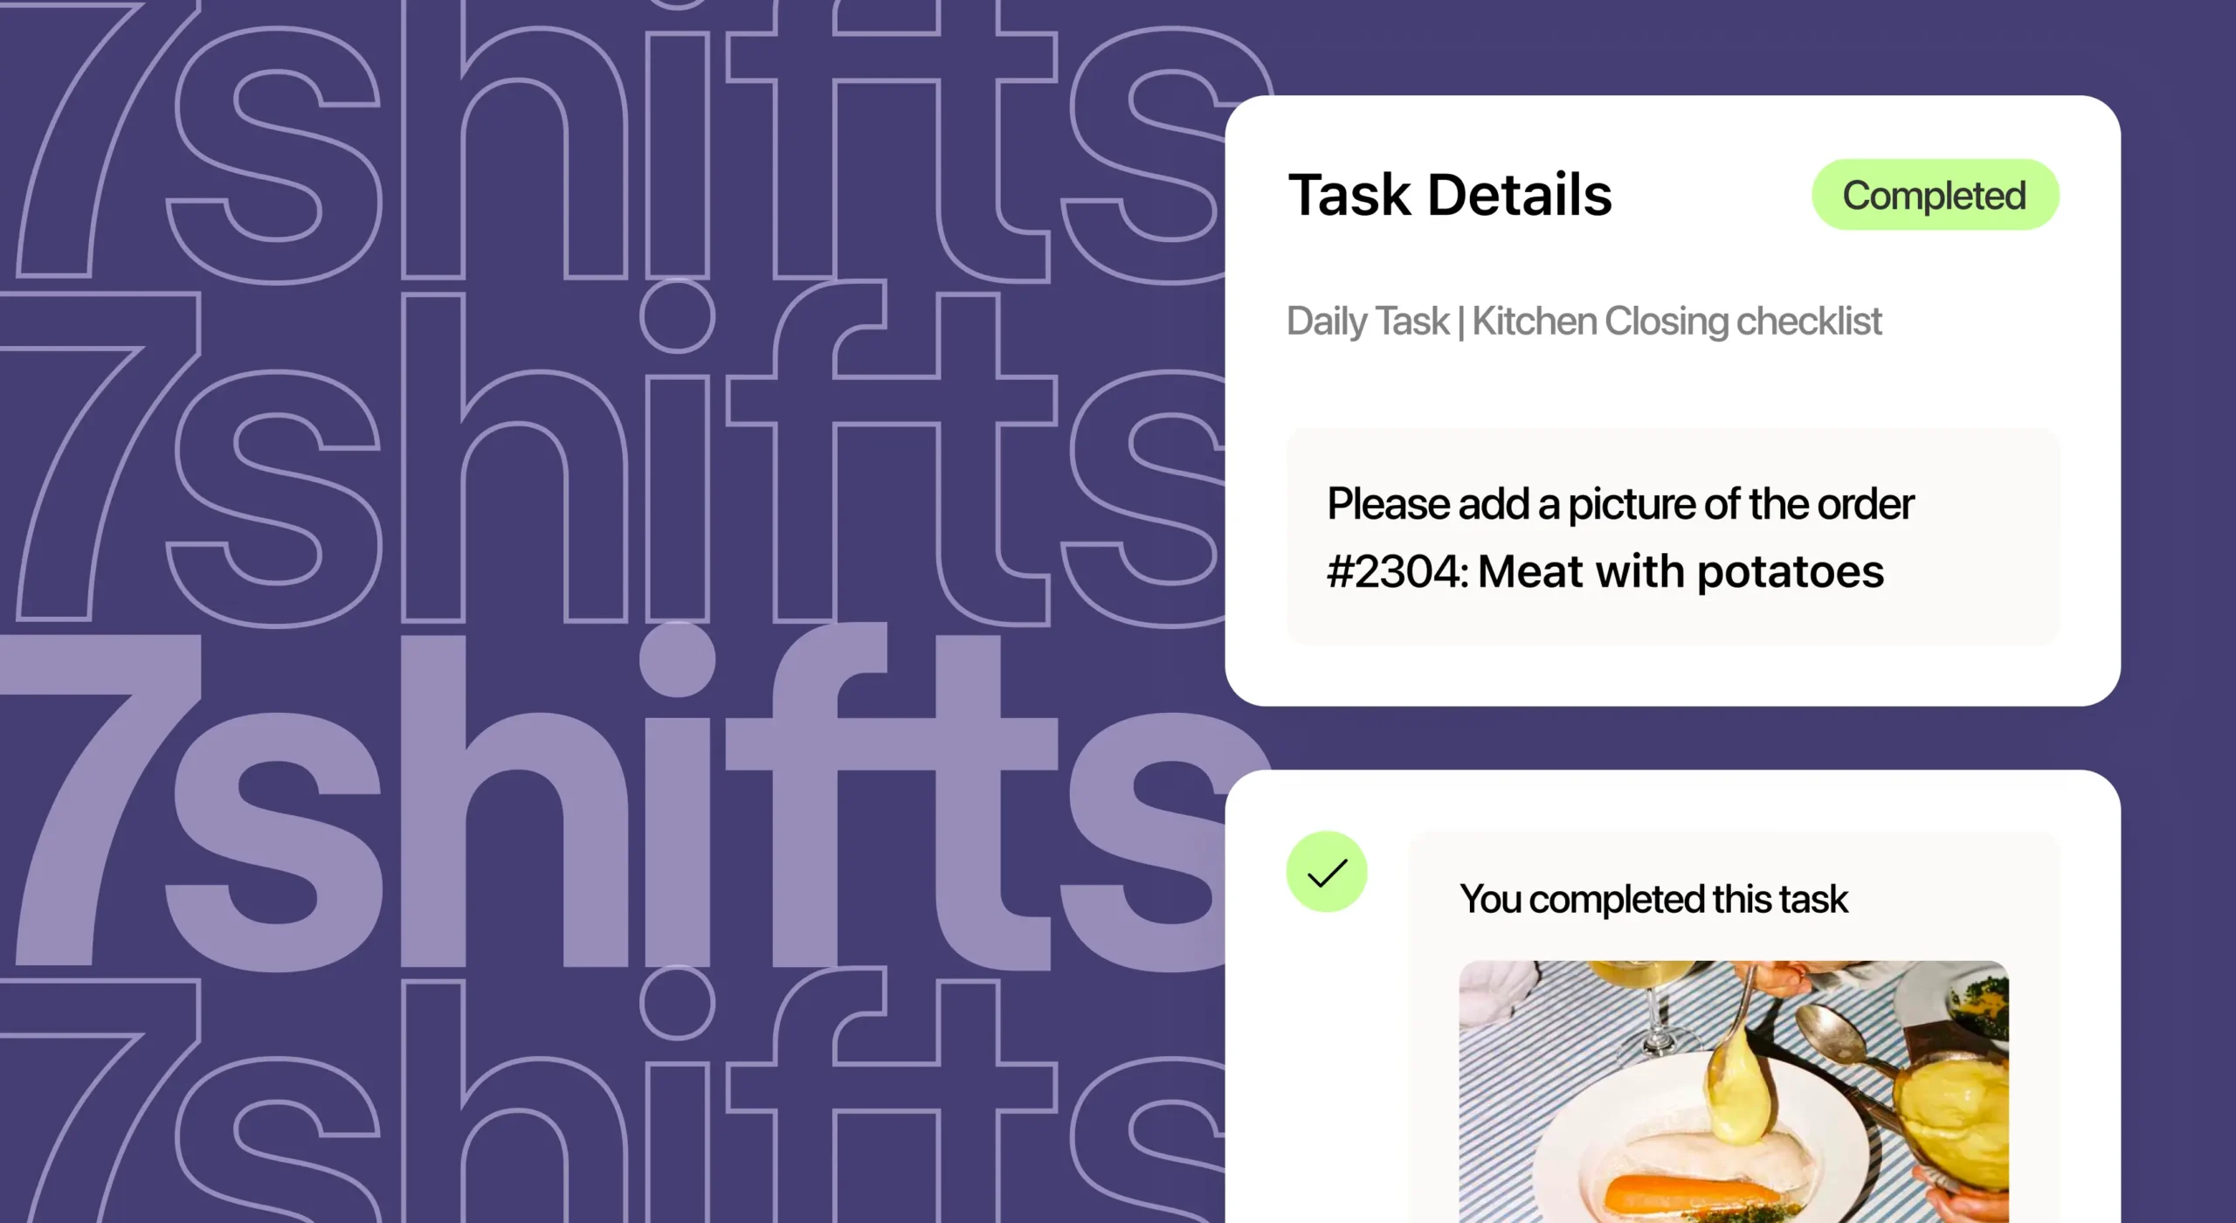Click "Please add a picture of the order" line
This screenshot has width=2236, height=1223.
tap(1620, 504)
